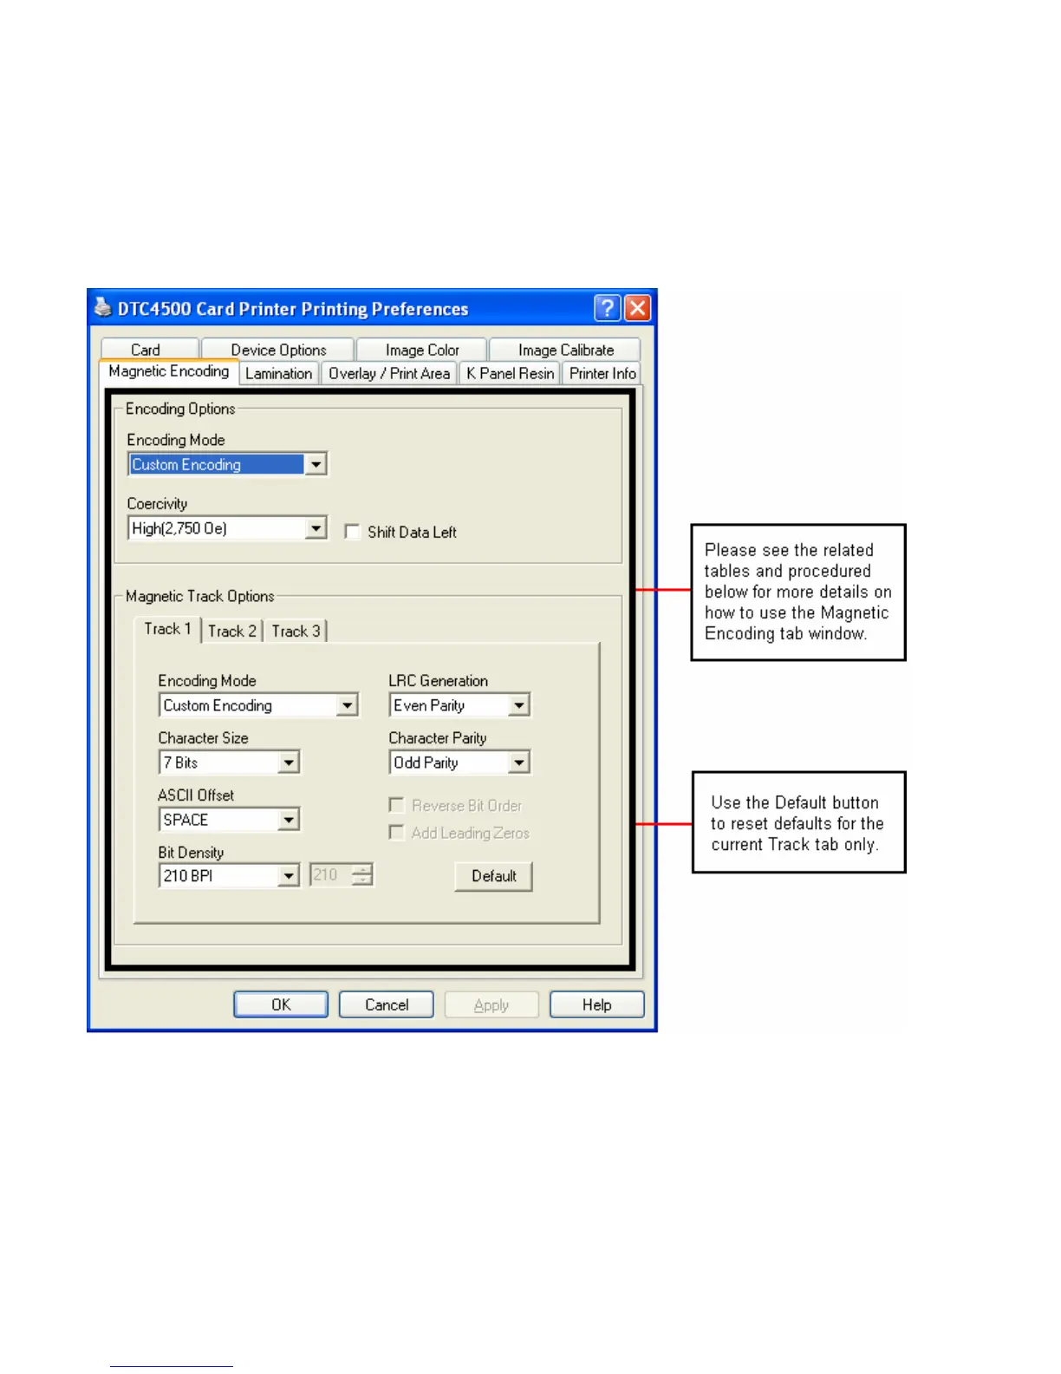The image size is (1061, 1374).
Task: Click the LRC Generation label
Action: pos(438,681)
